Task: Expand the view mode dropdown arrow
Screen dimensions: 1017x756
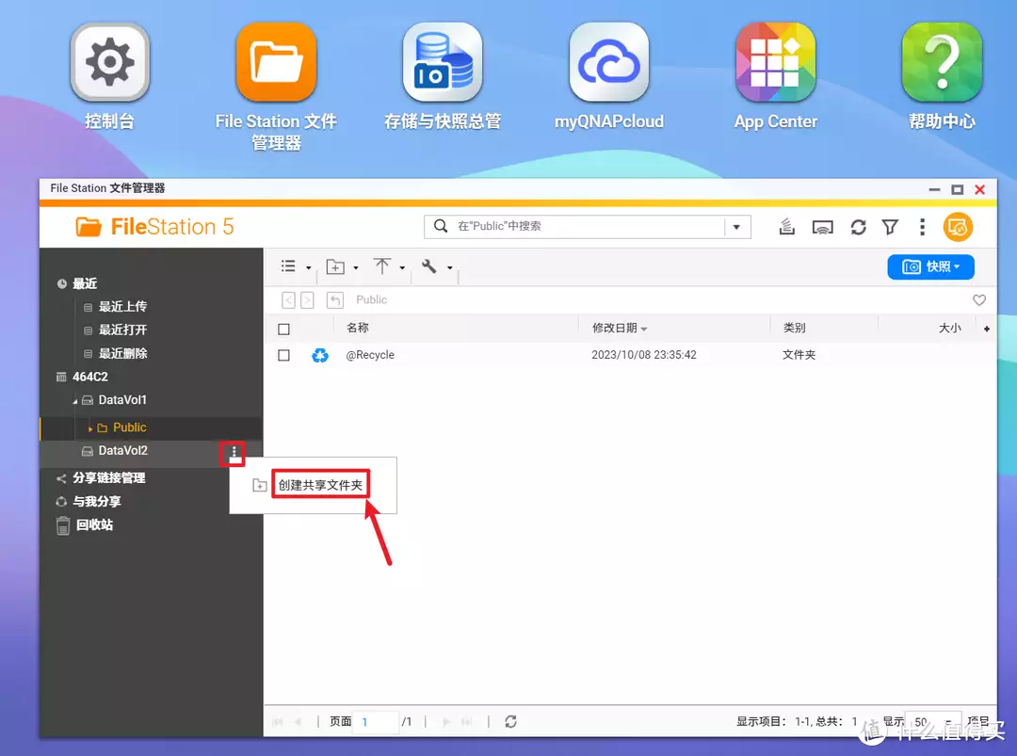Action: (x=309, y=267)
